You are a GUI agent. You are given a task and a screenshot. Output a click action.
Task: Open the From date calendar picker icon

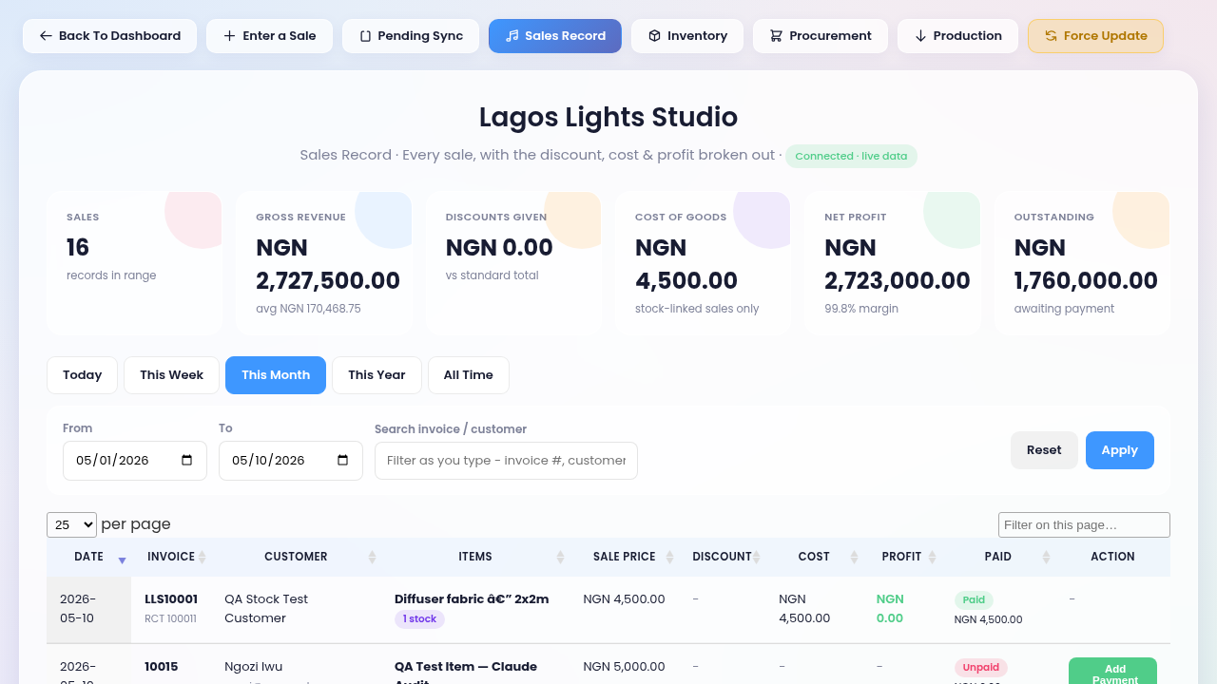[x=186, y=461]
